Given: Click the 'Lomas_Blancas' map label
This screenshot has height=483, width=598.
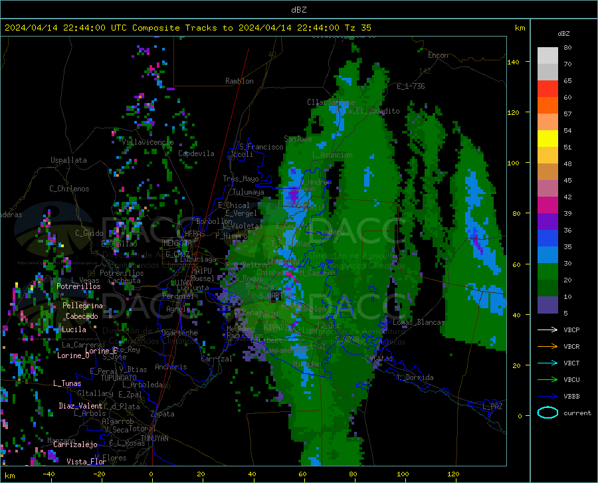Looking at the screenshot, I should point(419,322).
